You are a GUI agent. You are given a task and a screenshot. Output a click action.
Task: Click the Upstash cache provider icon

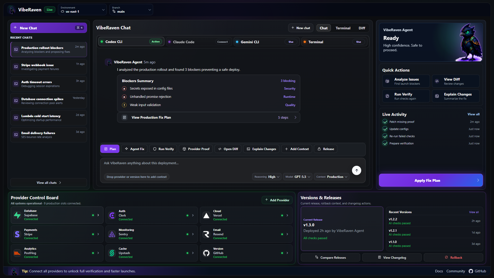click(112, 253)
